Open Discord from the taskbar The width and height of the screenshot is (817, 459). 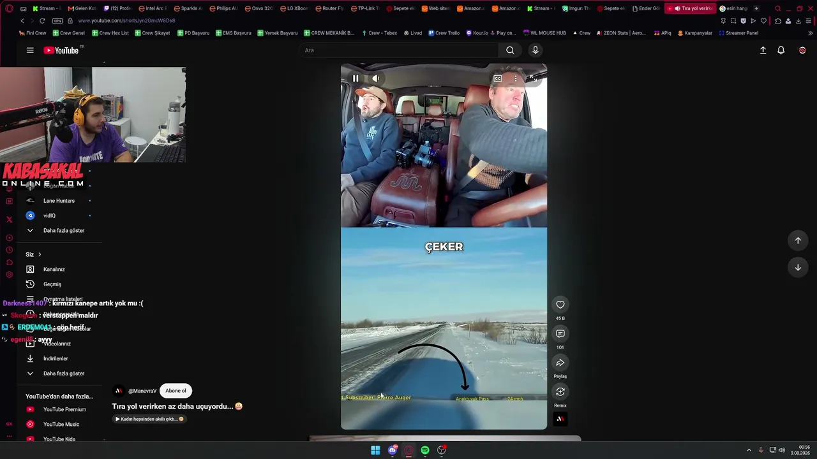pyautogui.click(x=393, y=451)
